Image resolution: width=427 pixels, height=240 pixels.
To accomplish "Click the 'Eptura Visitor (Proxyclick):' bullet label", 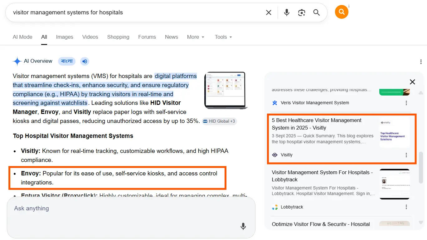I will coord(59,196).
